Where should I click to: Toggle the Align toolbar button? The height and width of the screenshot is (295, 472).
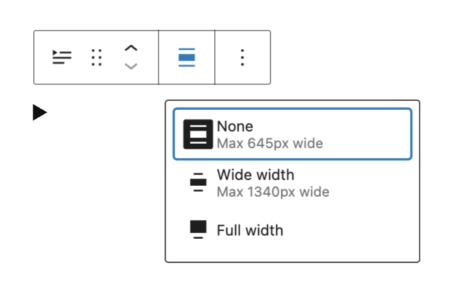coord(186,57)
